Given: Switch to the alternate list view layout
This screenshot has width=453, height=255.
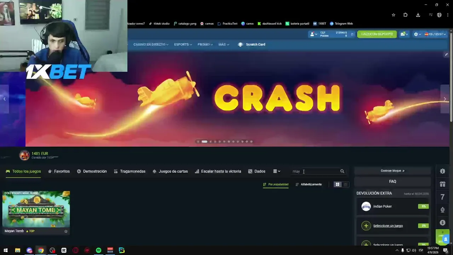Looking at the screenshot, I should click(x=345, y=185).
